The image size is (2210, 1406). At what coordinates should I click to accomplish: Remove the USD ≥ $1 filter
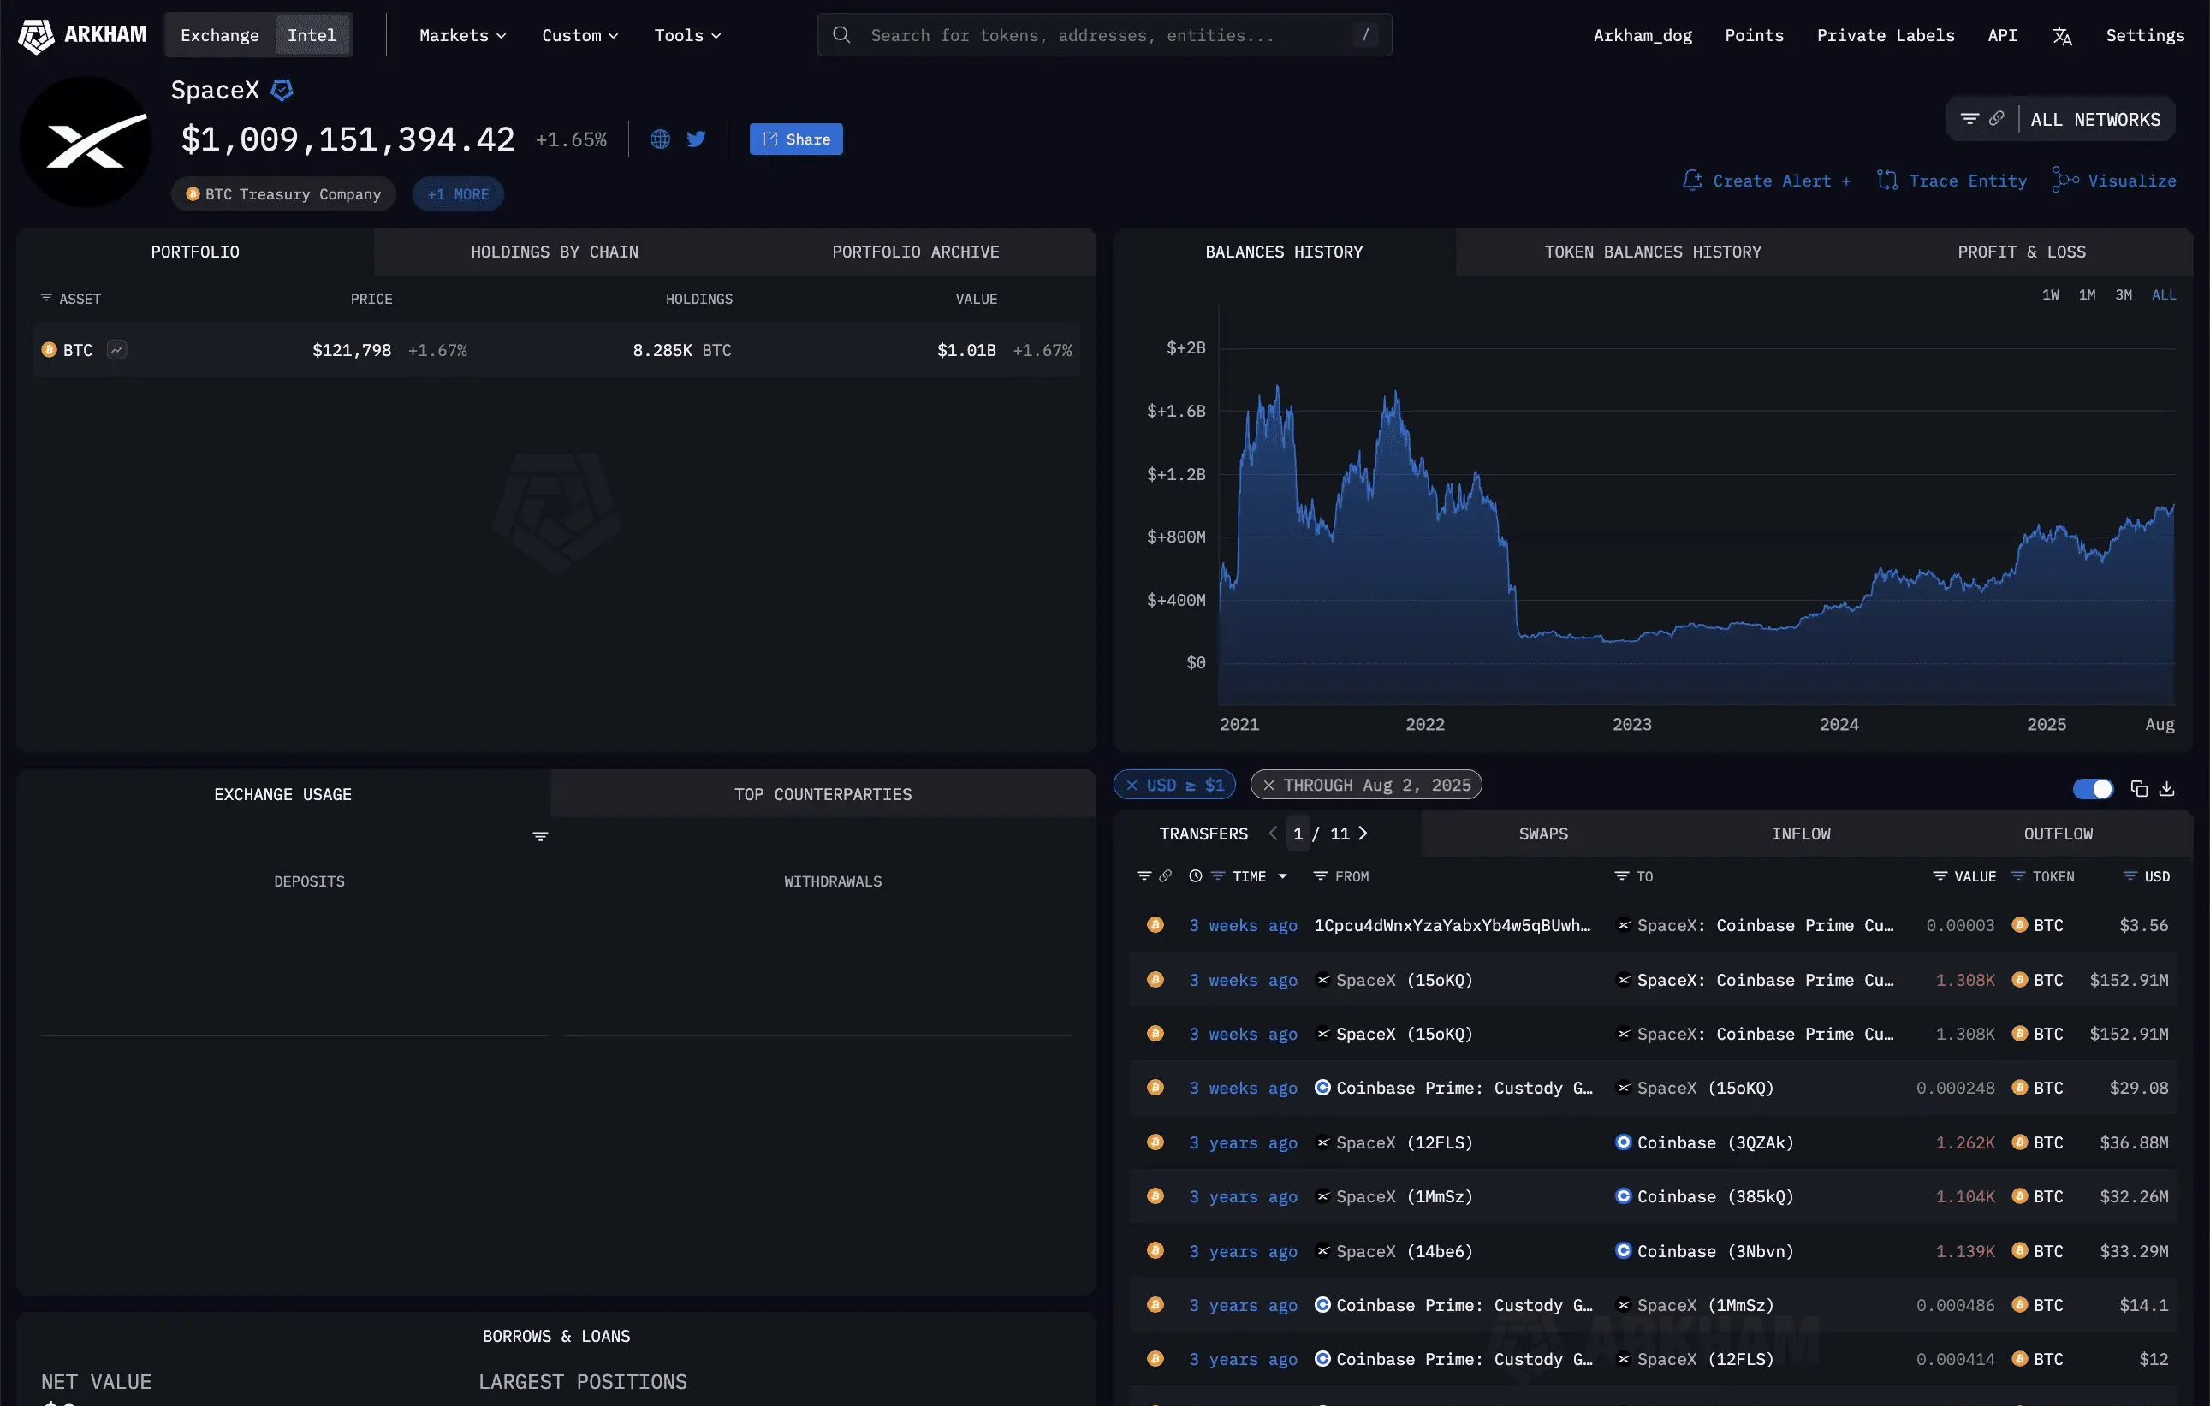pos(1132,786)
